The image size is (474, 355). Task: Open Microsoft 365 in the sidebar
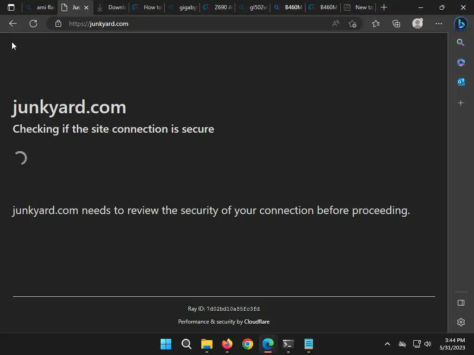461,62
